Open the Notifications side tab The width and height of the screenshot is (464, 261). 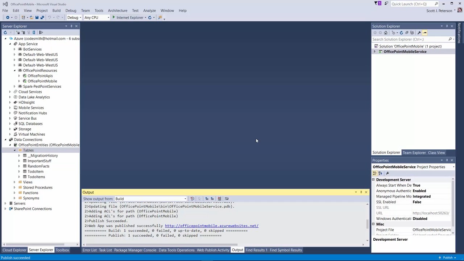pos(459,33)
